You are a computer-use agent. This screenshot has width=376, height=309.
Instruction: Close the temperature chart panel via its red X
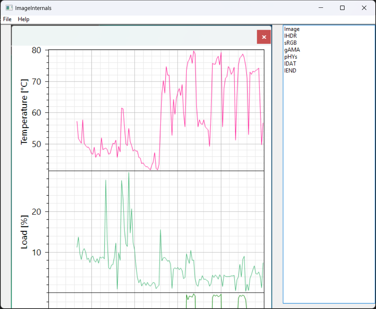tap(264, 37)
